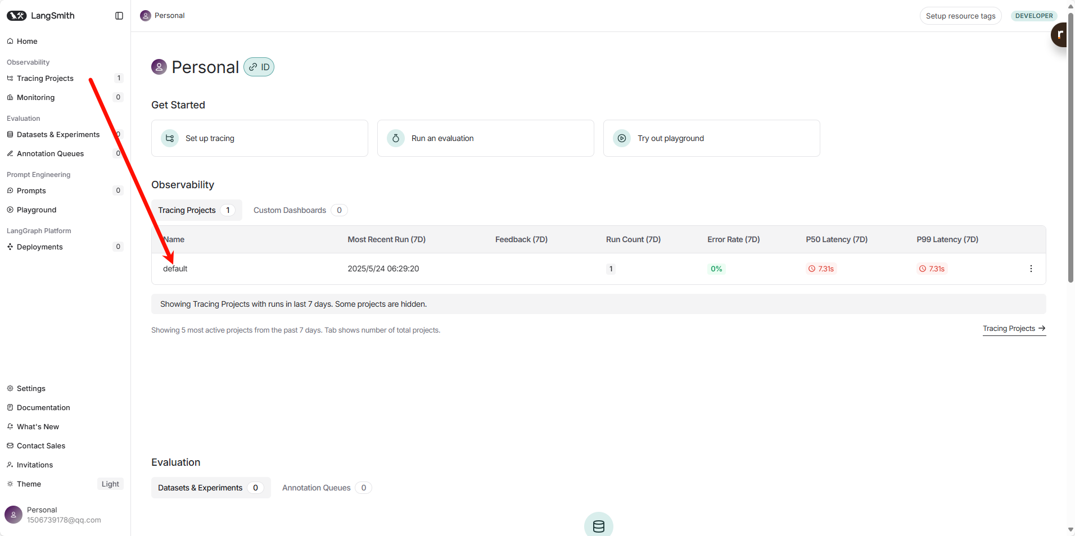Follow the Tracing Projects arrow link
The image size is (1075, 536).
pyautogui.click(x=1014, y=329)
